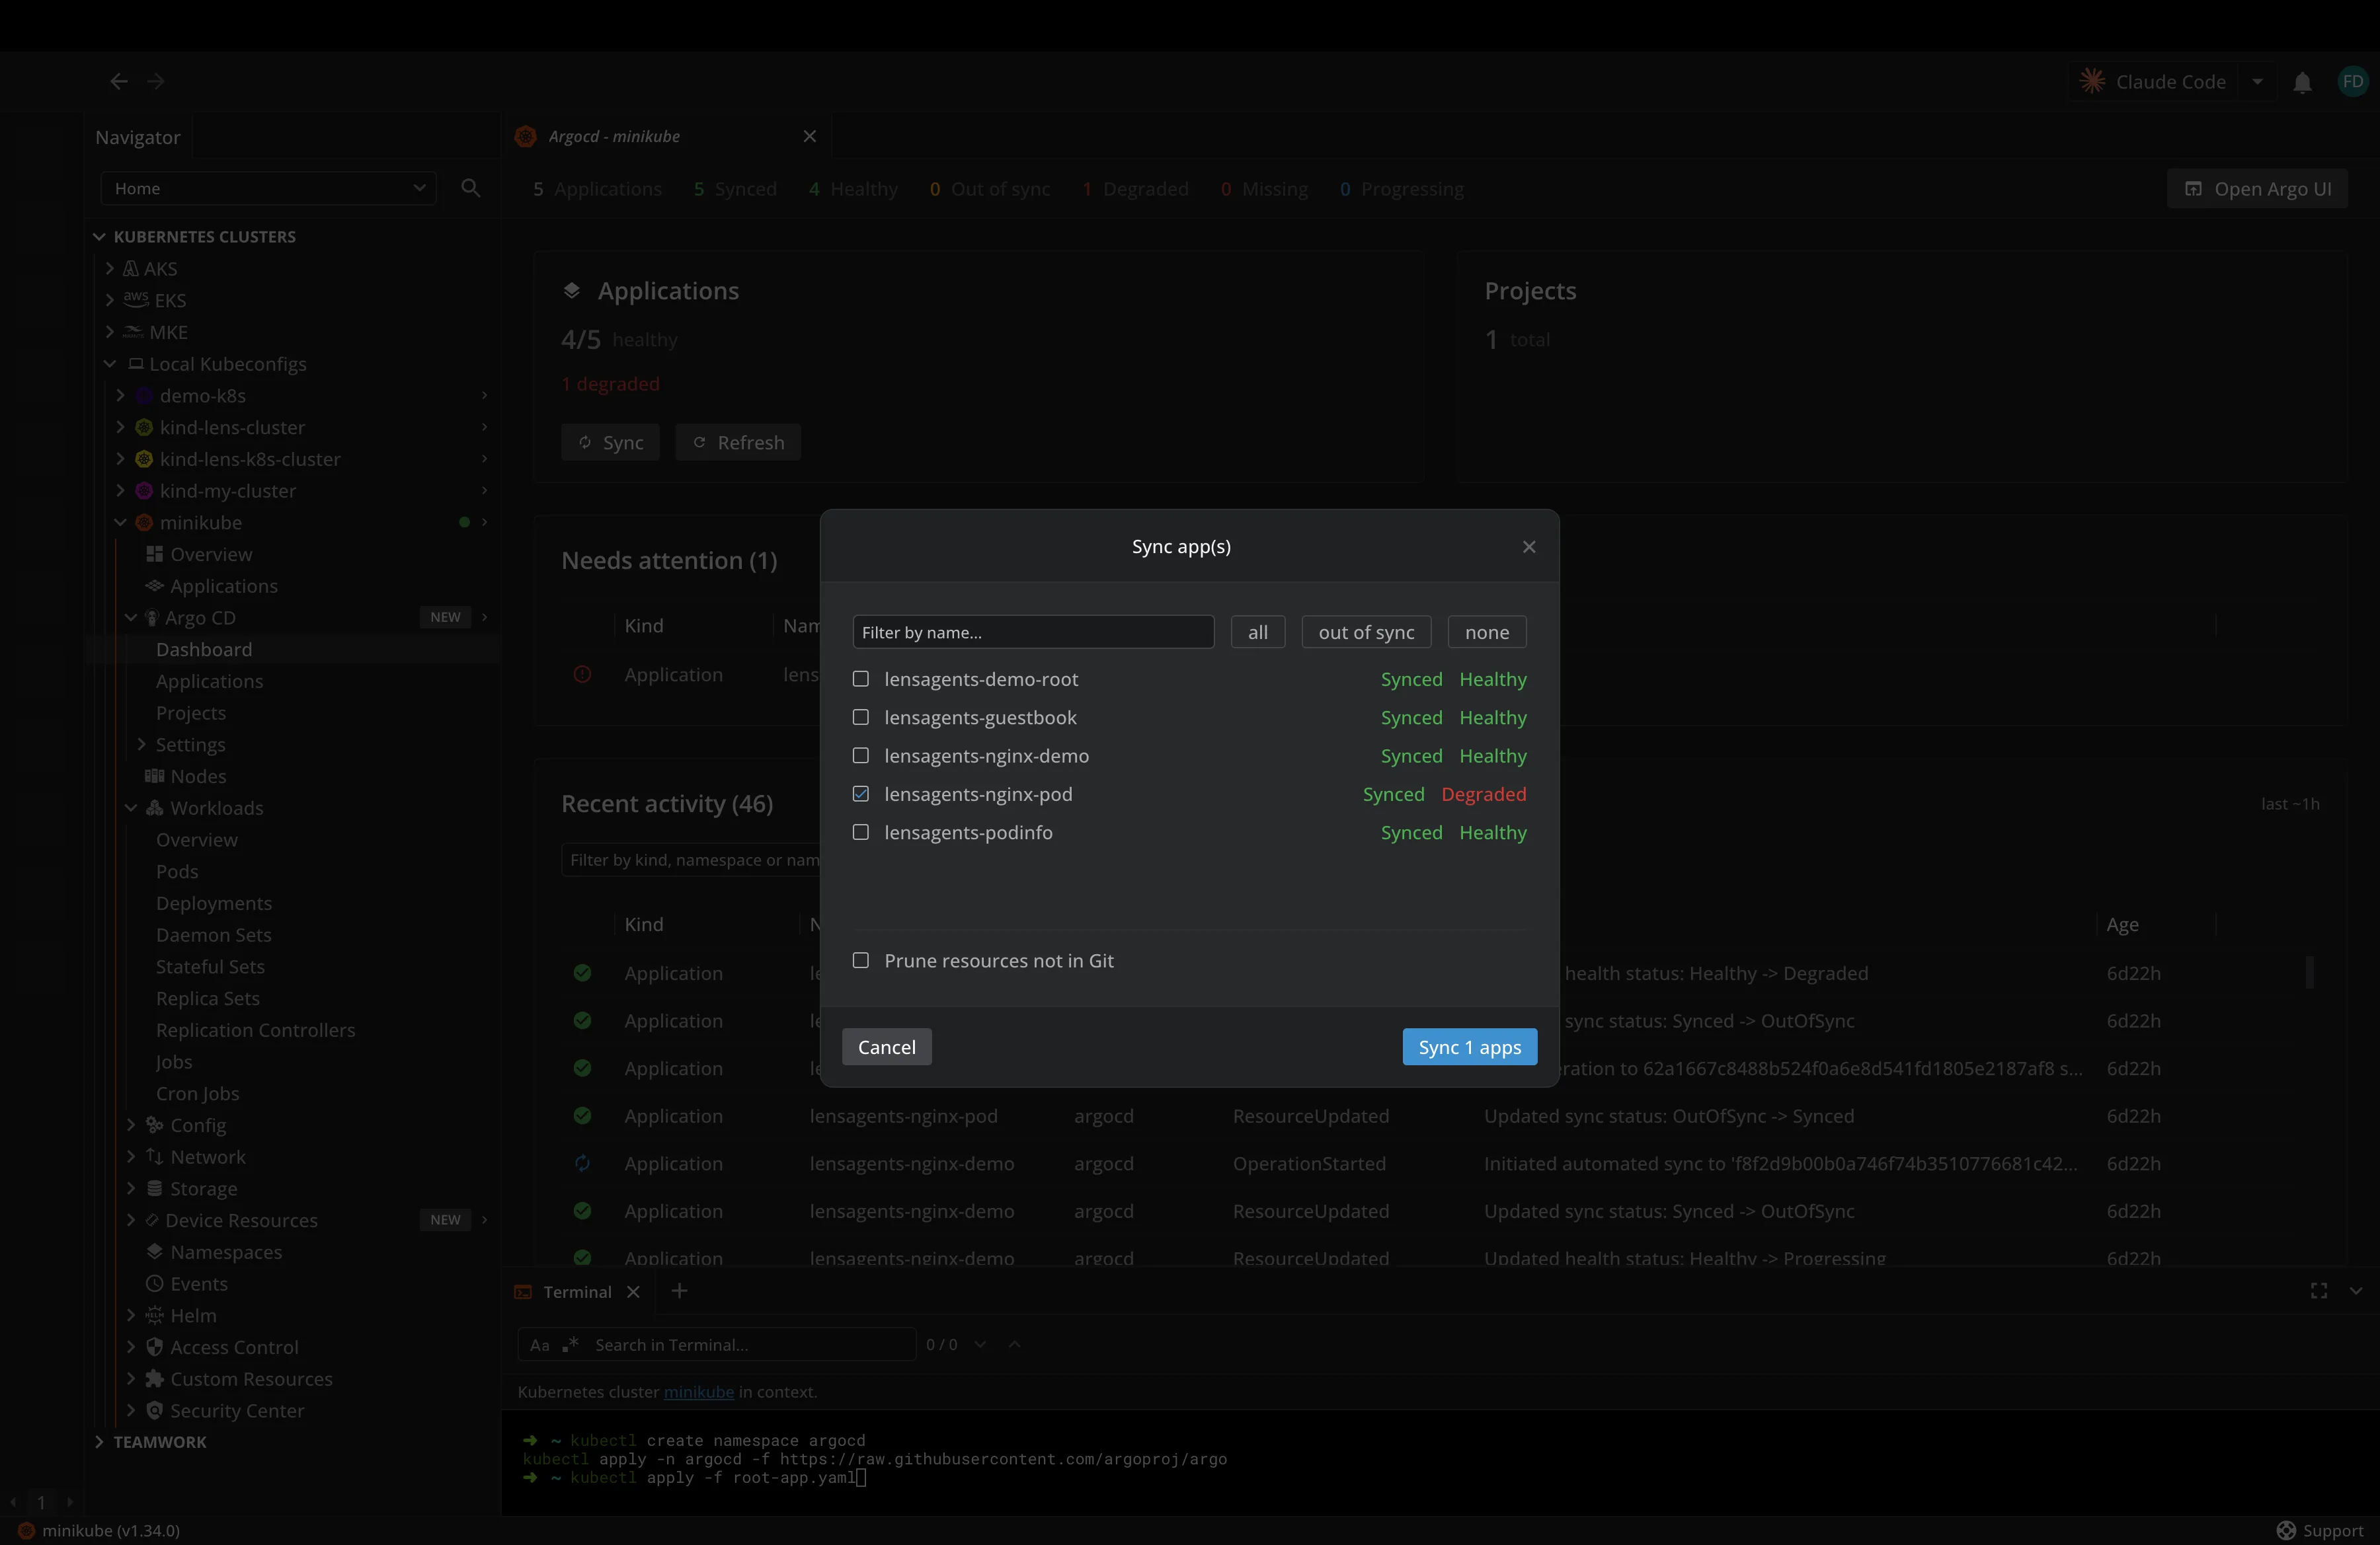This screenshot has width=2380, height=1545.
Task: Check the lensagents-podinfo checkbox
Action: [860, 831]
